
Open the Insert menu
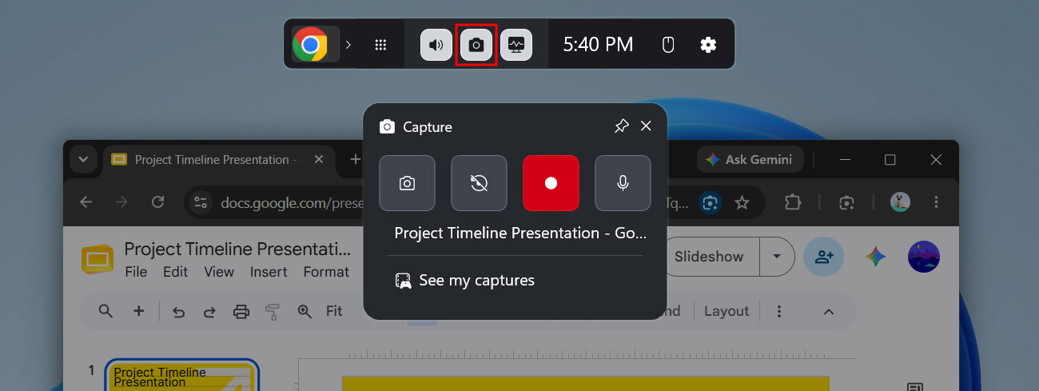point(269,272)
